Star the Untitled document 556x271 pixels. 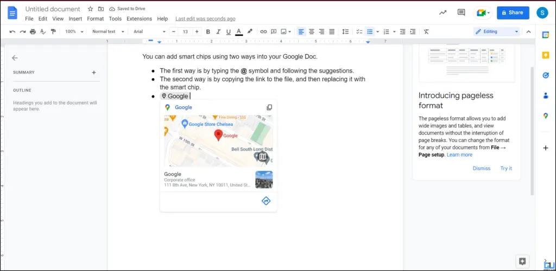(x=91, y=9)
